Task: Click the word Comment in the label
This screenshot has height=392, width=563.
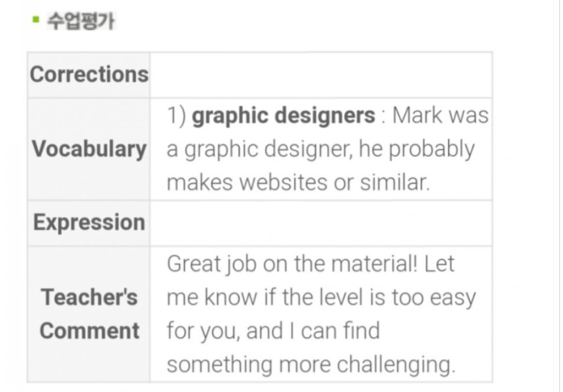Action: tap(89, 331)
